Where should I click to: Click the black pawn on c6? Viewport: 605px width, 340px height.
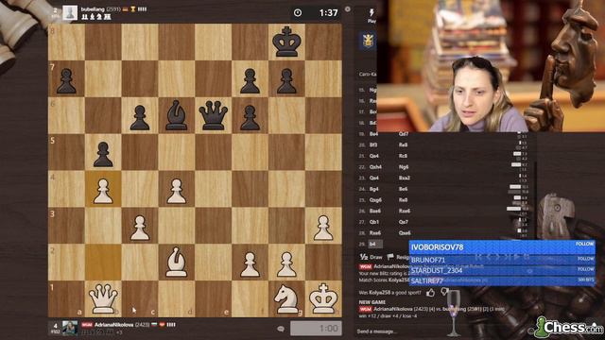[140, 117]
